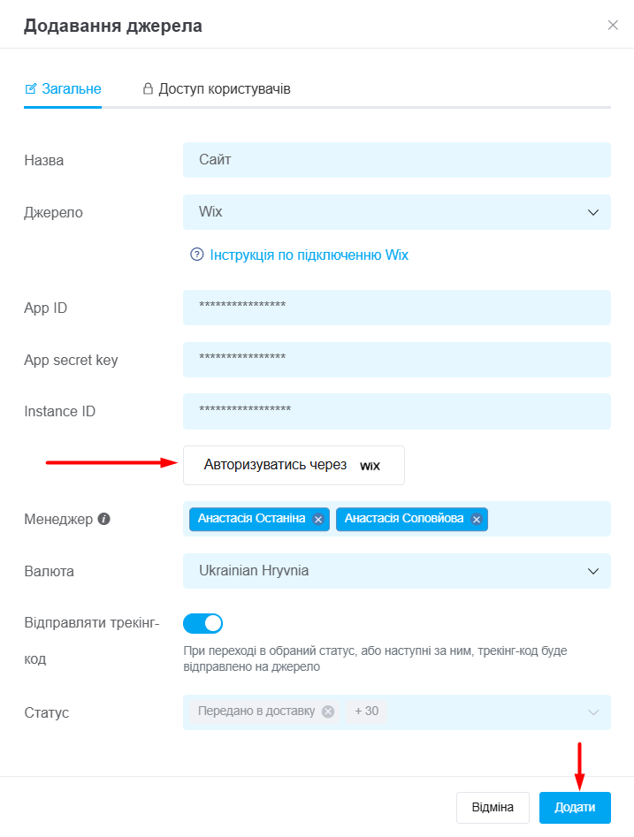The width and height of the screenshot is (634, 837).
Task: Expand the Статус dropdown chevron
Action: click(593, 712)
